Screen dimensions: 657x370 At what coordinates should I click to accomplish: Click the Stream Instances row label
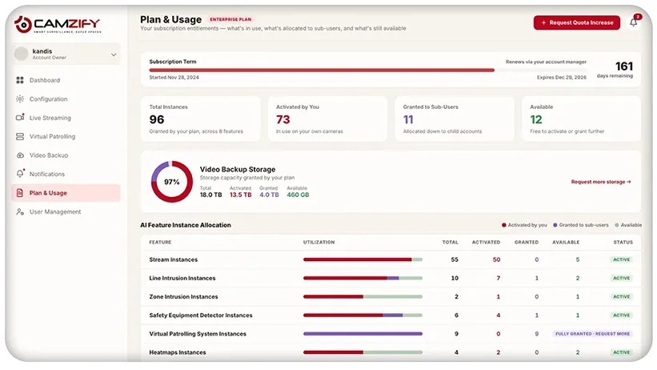(x=174, y=259)
